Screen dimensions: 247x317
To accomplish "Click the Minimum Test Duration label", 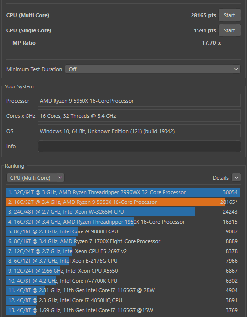I will pos(34,69).
